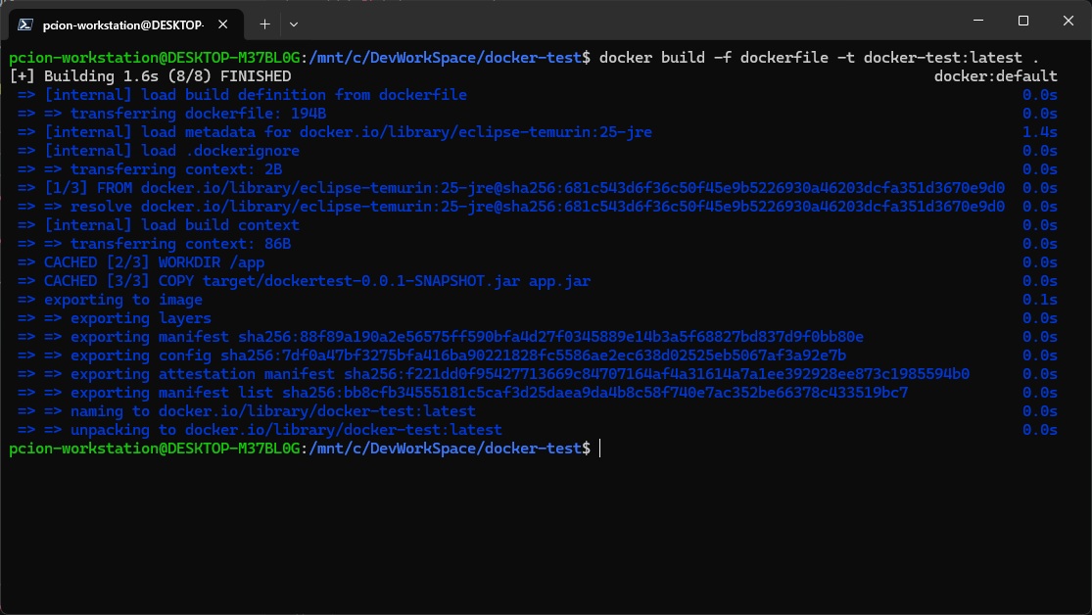Close the terminal window
The image size is (1092, 615).
[1068, 21]
